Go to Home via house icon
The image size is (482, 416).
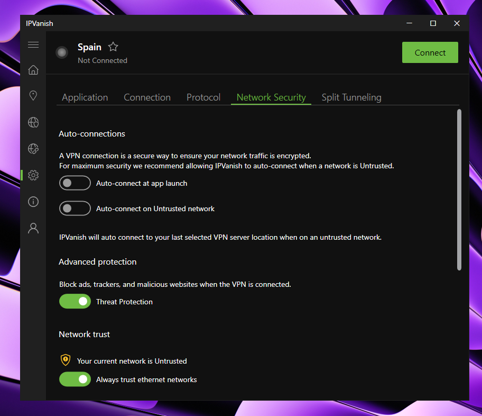click(33, 70)
